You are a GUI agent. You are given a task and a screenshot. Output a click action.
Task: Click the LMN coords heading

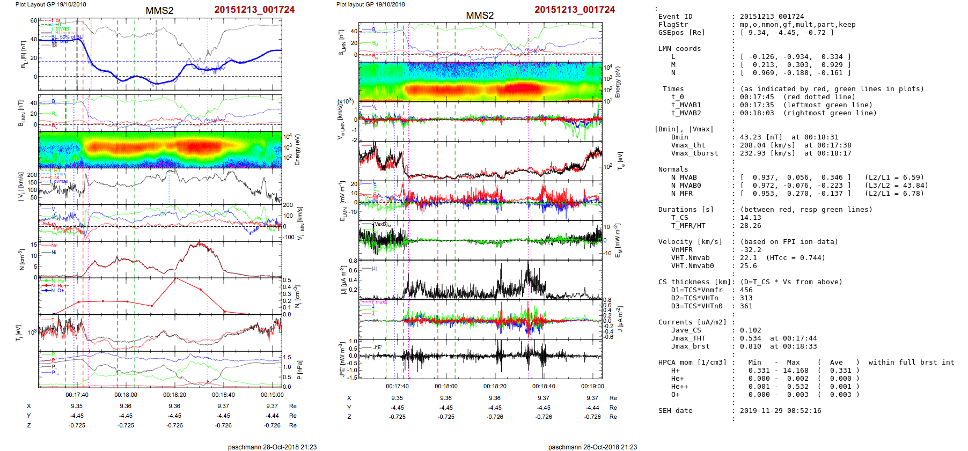(679, 49)
